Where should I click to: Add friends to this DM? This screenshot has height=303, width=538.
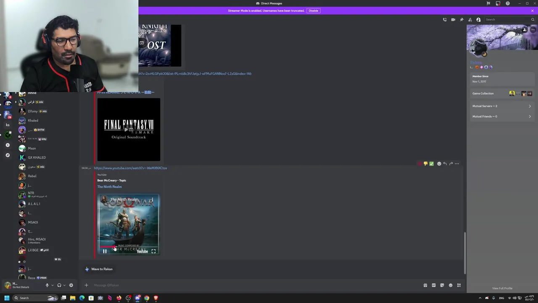click(470, 19)
